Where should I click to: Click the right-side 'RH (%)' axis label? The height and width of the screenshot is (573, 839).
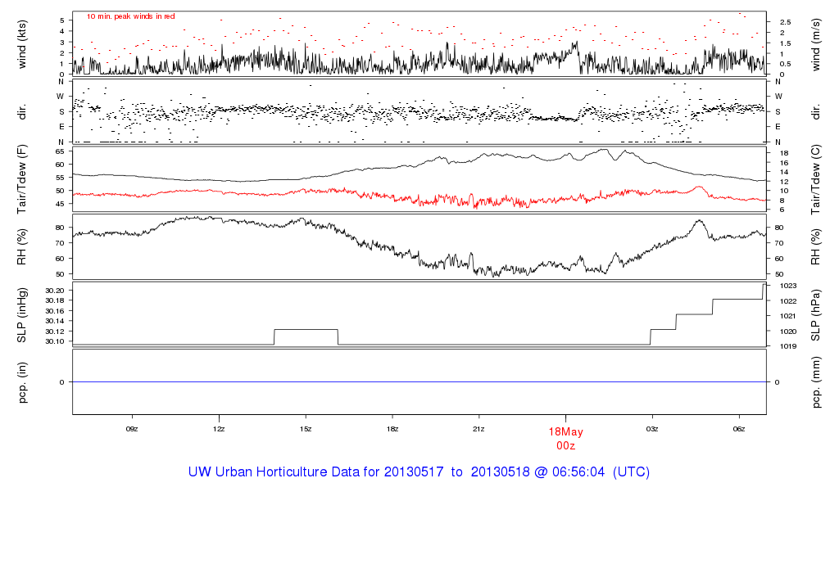(x=815, y=247)
